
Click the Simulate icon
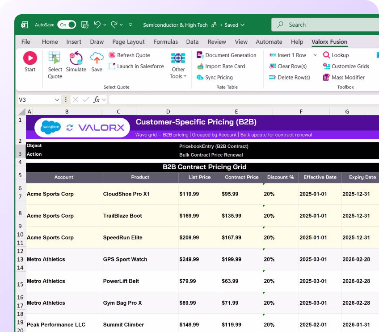[x=76, y=58]
